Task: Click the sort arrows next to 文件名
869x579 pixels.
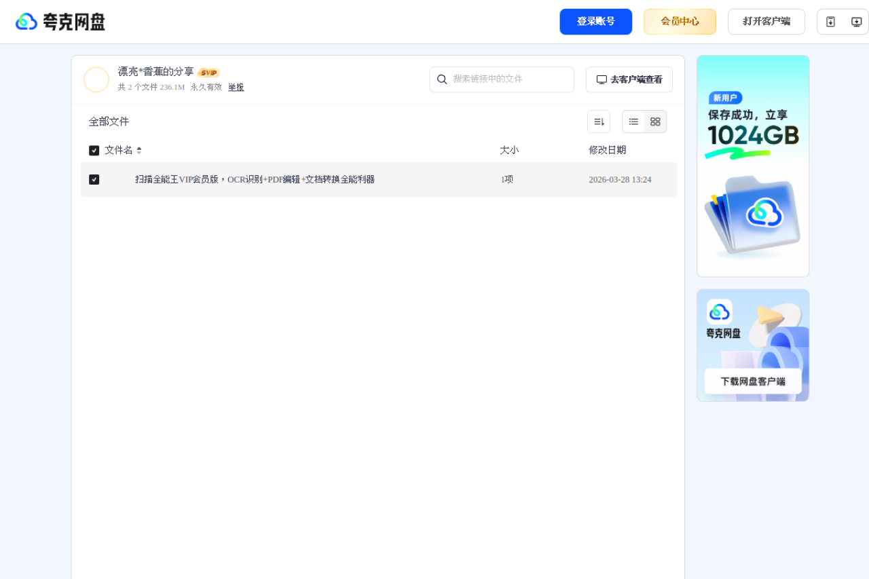Action: pos(139,150)
